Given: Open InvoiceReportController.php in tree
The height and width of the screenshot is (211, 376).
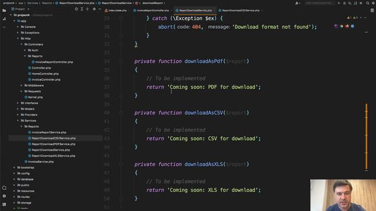Looking at the screenshot, I should (52, 62).
